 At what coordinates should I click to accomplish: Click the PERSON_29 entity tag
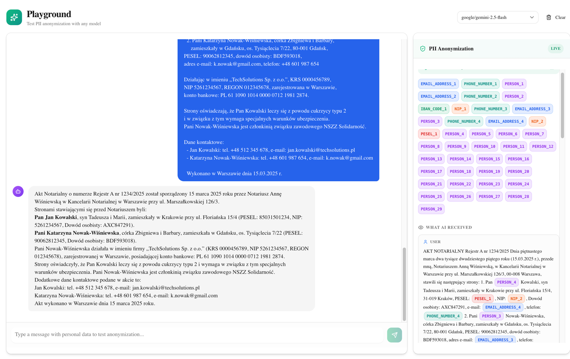click(431, 209)
